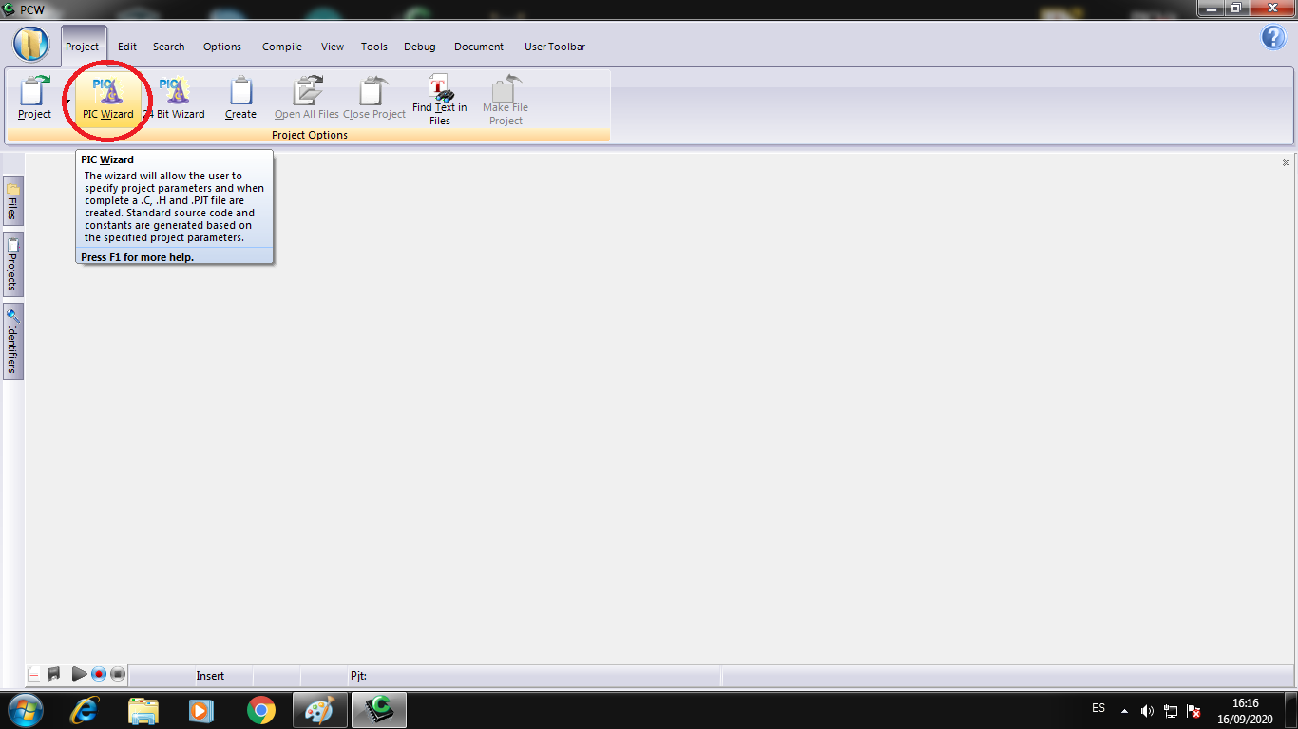Close the editor pane with the small x
This screenshot has height=729, width=1298.
(1286, 163)
